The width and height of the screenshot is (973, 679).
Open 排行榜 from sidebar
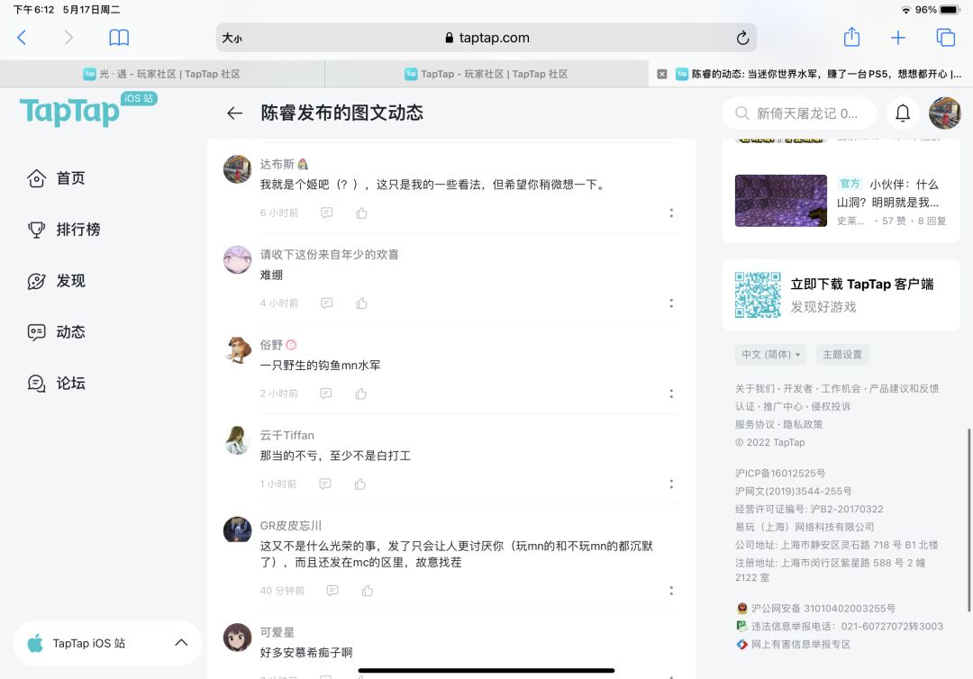[x=63, y=230]
